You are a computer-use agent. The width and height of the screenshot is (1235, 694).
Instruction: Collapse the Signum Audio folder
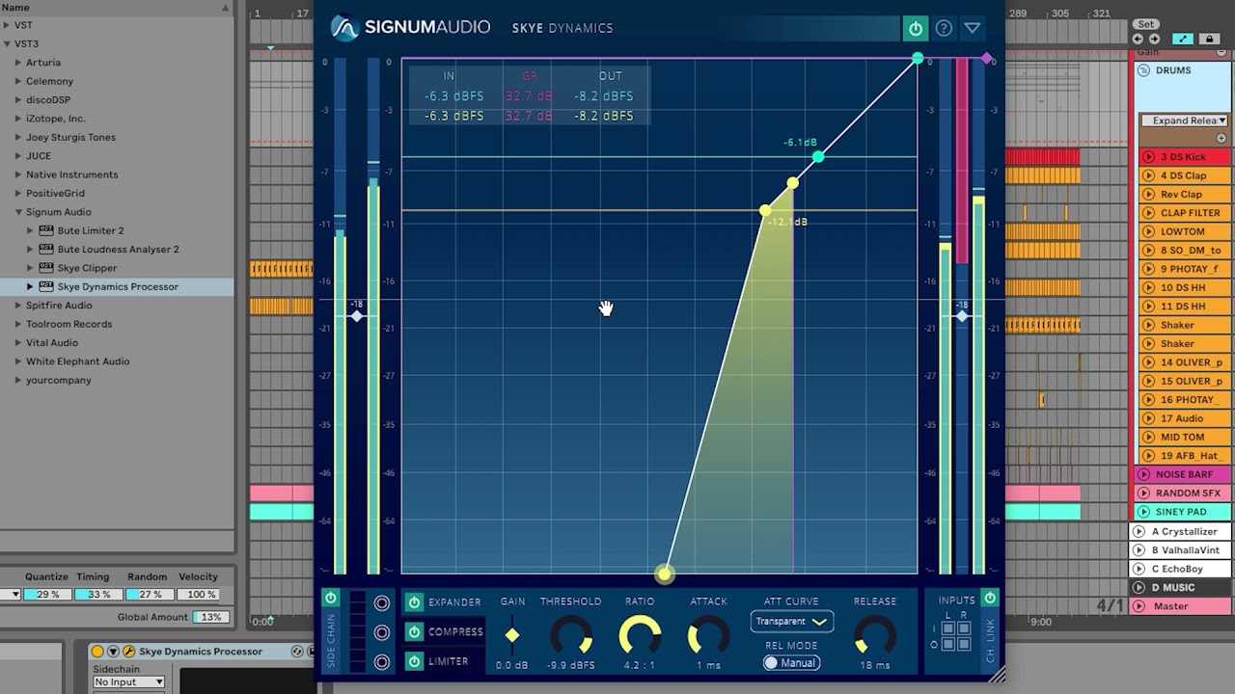(x=18, y=212)
